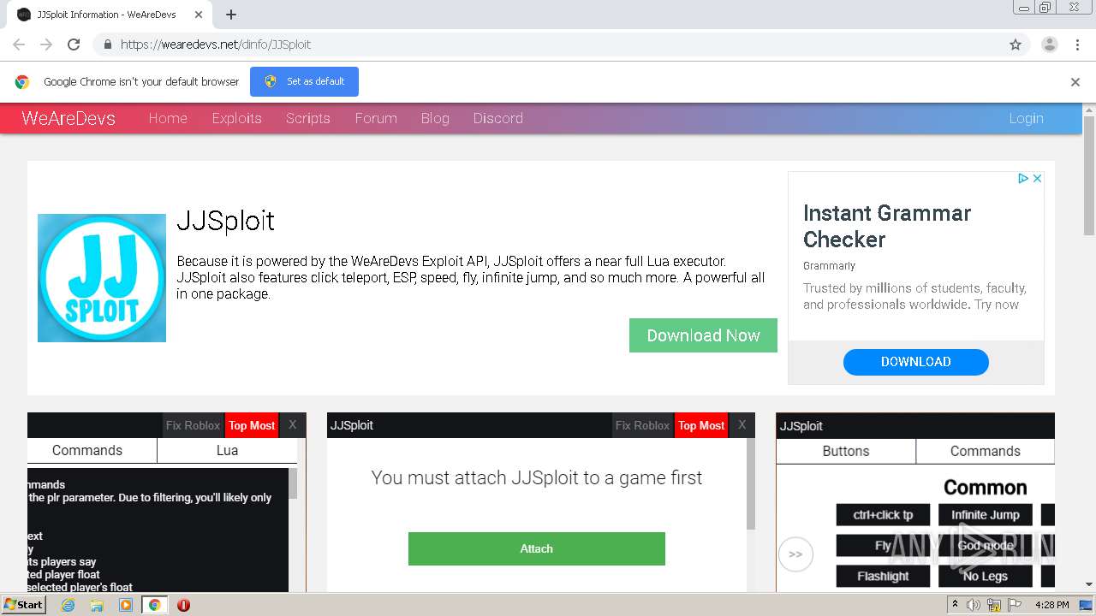The width and height of the screenshot is (1096, 616).
Task: Bookmark this page with the star icon
Action: click(1016, 44)
